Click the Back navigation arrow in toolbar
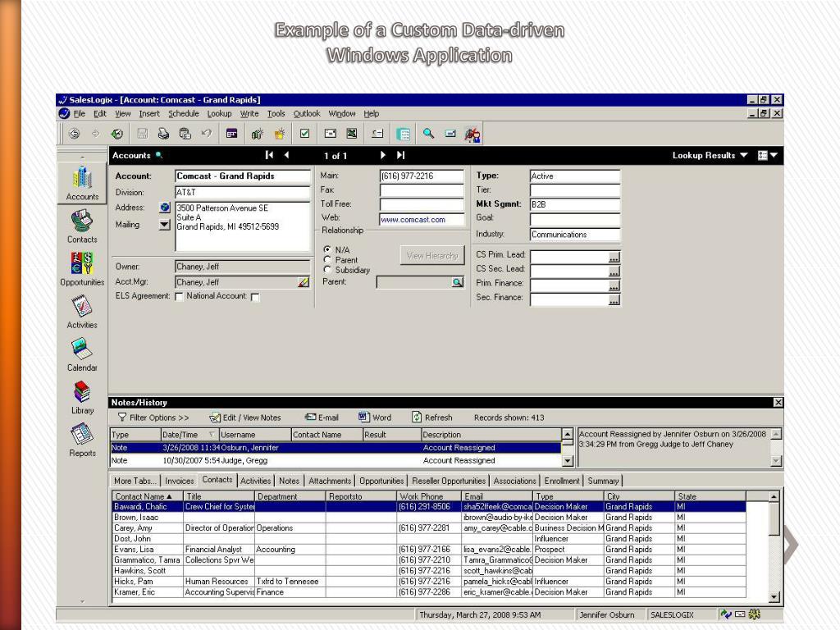Image resolution: width=840 pixels, height=630 pixels. click(x=74, y=134)
